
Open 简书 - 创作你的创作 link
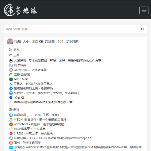tap(27, 142)
